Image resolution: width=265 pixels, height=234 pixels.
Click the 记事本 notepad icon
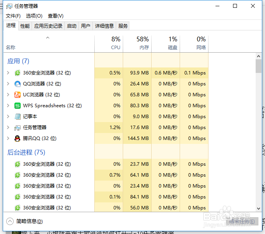pyautogui.click(x=18, y=117)
